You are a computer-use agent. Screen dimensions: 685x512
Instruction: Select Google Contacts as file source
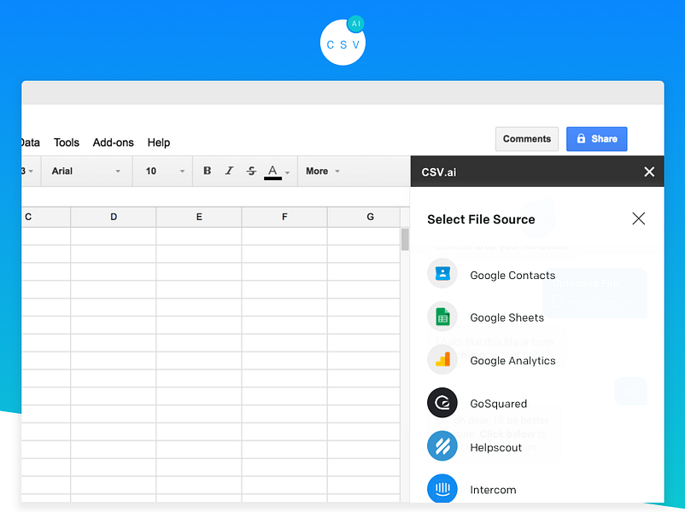442,273
